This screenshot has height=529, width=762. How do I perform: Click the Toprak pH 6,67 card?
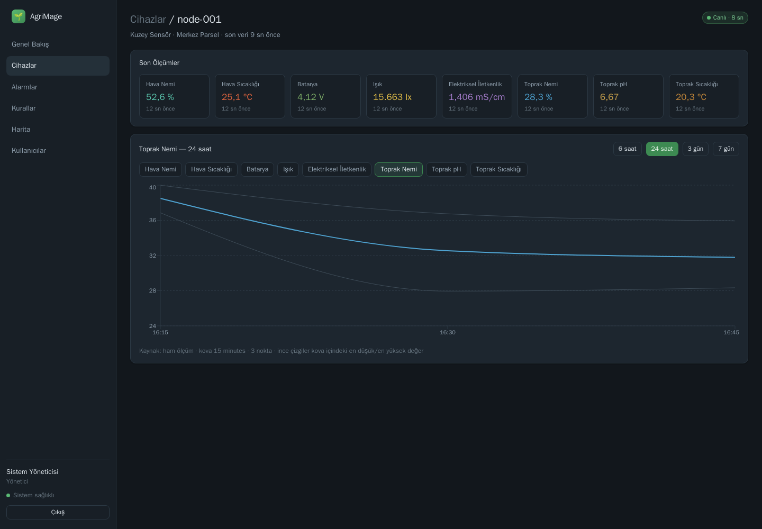[628, 96]
